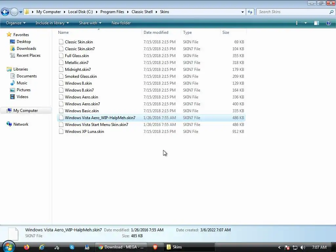The image size is (336, 252).
Task: Expand the view options dropdown arrow
Action: click(x=305, y=23)
